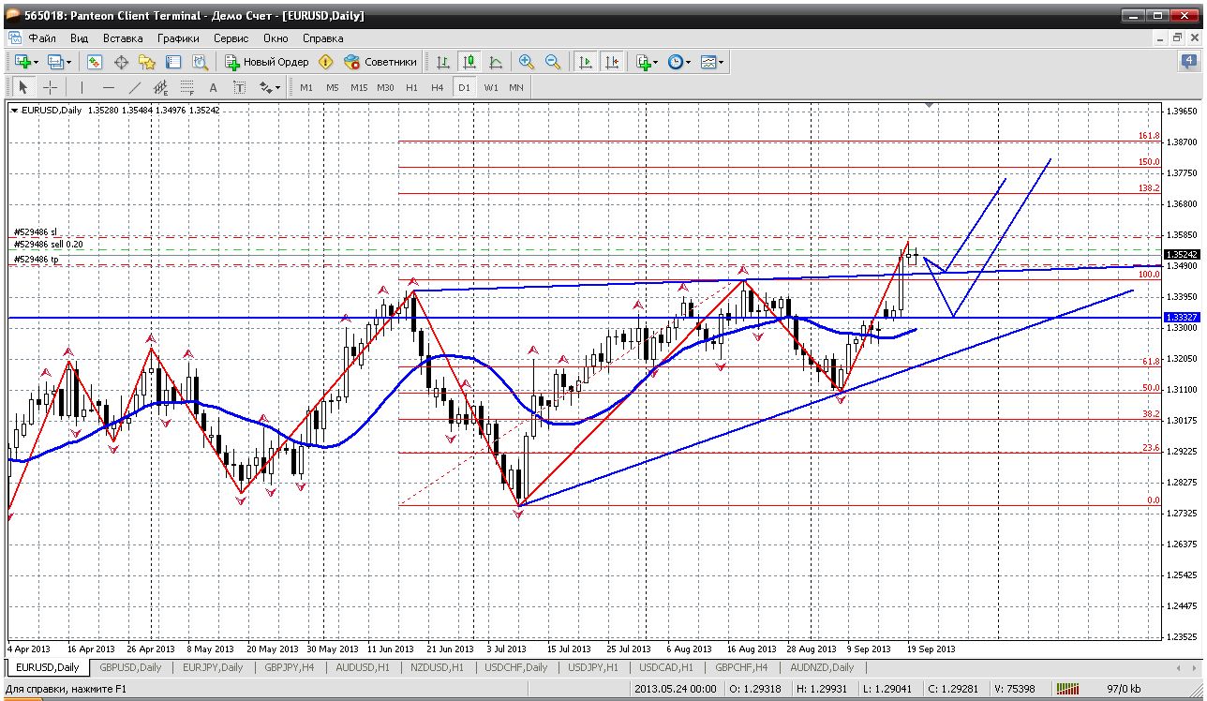Click the Zoom Out magnifier

[553, 62]
